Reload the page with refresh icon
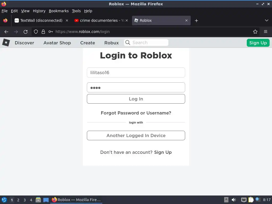 point(25,32)
